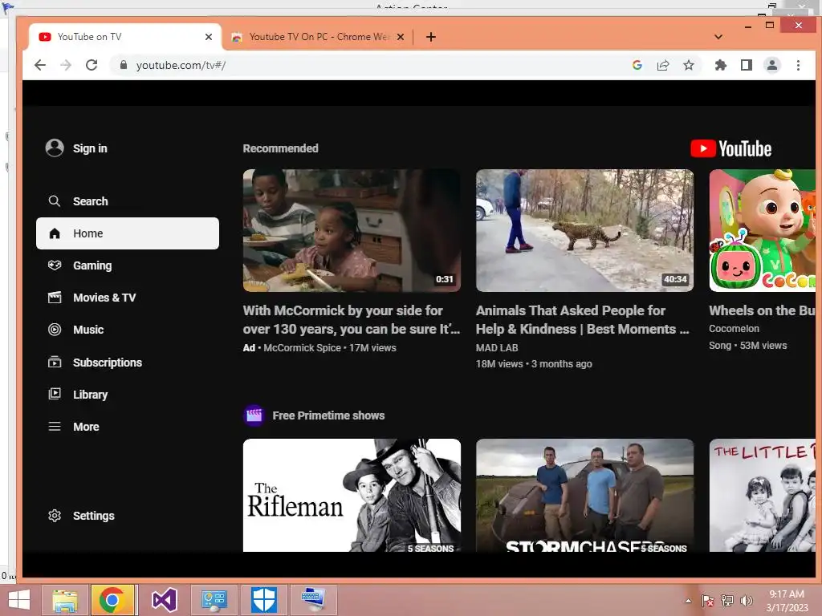Play the Animals That Asked People thumbnail

click(x=584, y=230)
